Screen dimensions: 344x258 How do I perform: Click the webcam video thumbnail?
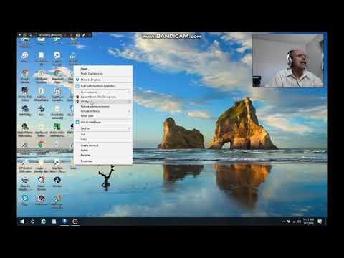(x=288, y=61)
